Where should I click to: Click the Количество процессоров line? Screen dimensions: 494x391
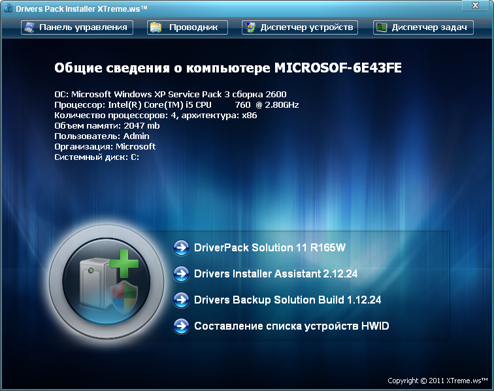(x=156, y=116)
